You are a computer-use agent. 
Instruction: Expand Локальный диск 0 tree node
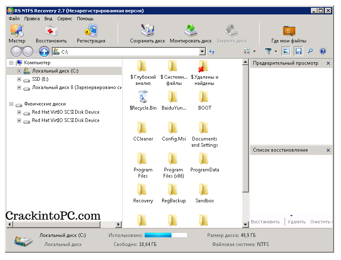click(x=19, y=88)
